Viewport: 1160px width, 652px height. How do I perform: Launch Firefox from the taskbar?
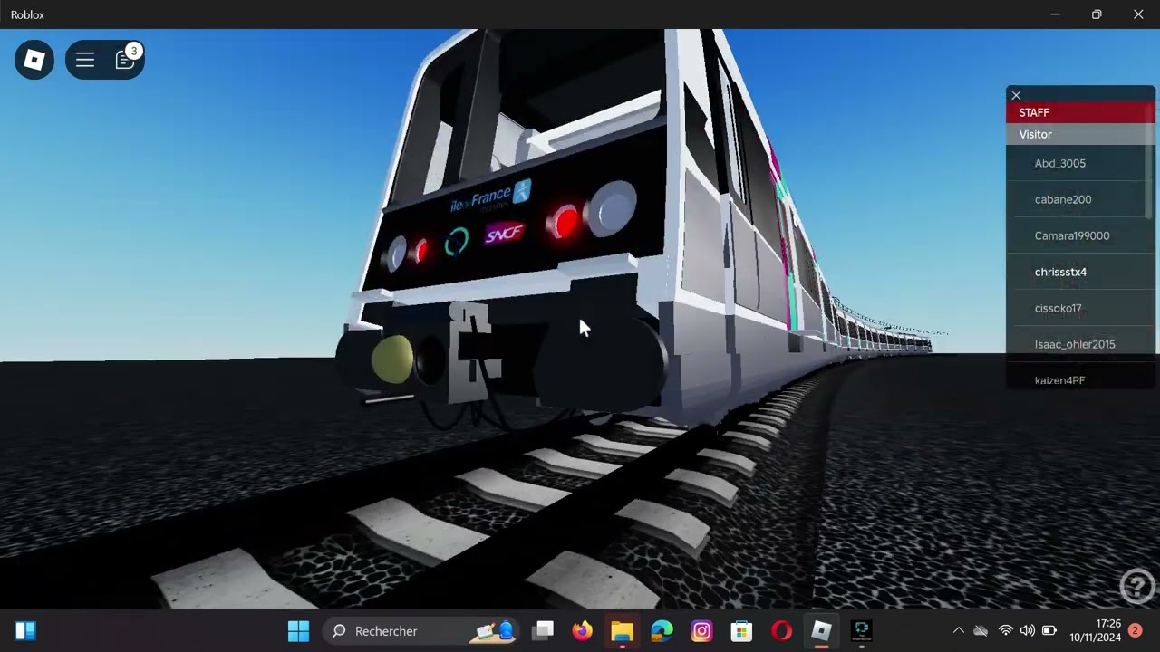click(x=582, y=630)
